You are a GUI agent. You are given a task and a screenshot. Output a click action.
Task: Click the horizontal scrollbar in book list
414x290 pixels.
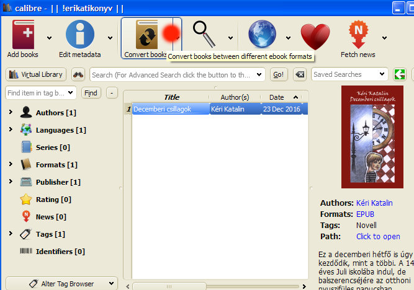pyautogui.click(x=169, y=286)
